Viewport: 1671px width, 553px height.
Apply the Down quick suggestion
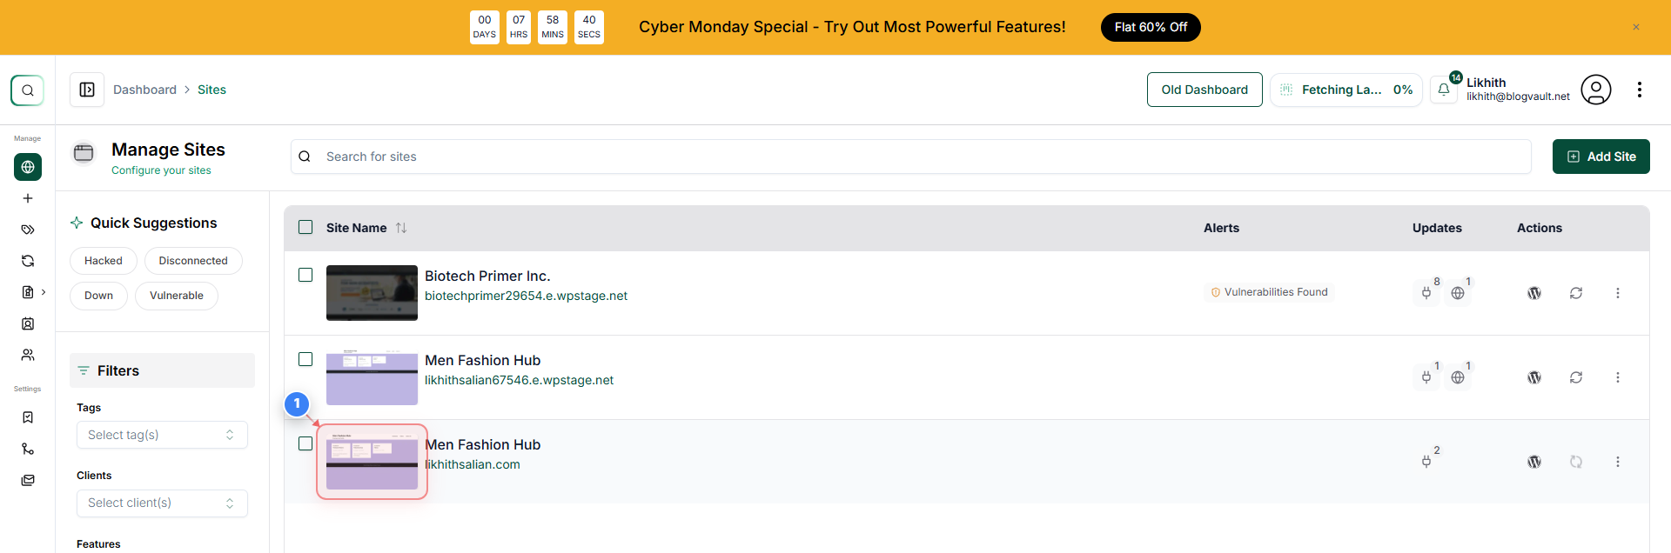(98, 296)
